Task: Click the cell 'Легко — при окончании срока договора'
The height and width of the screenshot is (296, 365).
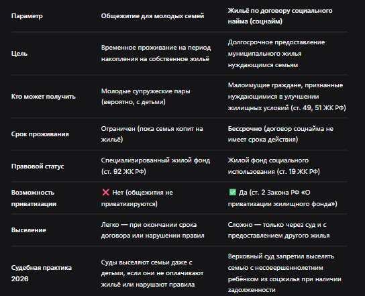Action: pos(153,230)
